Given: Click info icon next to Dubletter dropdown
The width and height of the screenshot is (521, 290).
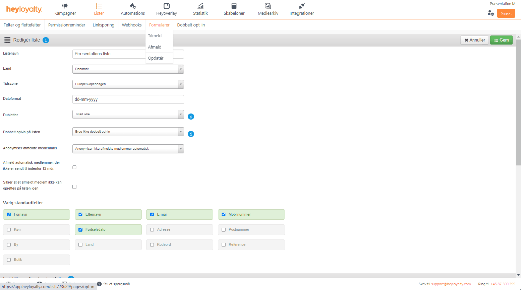Looking at the screenshot, I should pyautogui.click(x=191, y=117).
